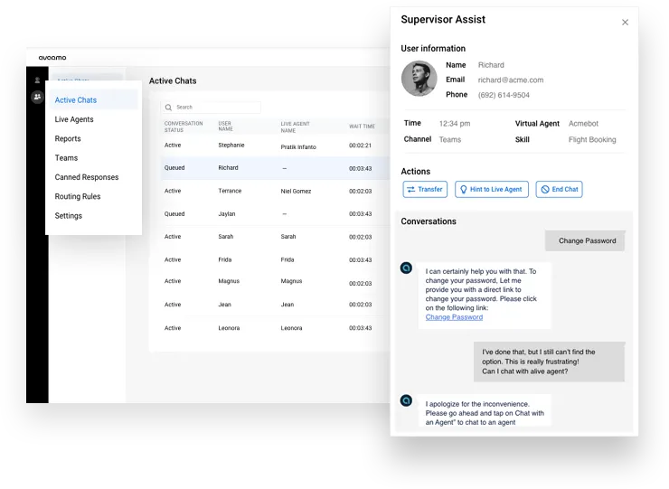Image resolution: width=669 pixels, height=489 pixels.
Task: Close the Supervisor Assist panel
Action: pos(625,23)
